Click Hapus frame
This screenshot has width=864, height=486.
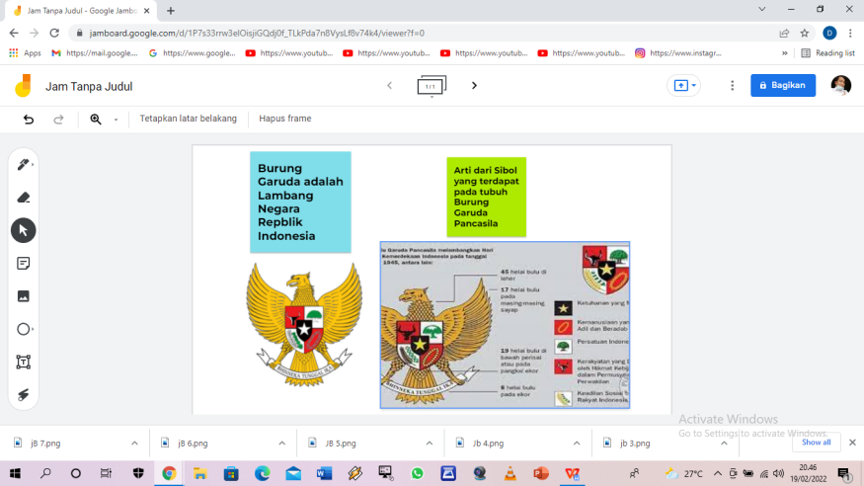pos(284,119)
